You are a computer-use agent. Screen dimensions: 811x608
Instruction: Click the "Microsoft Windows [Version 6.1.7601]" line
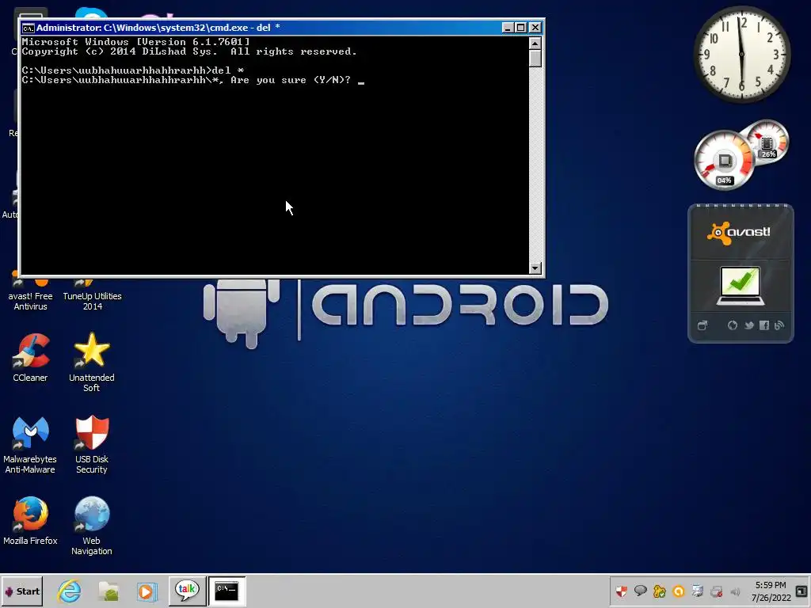click(136, 42)
